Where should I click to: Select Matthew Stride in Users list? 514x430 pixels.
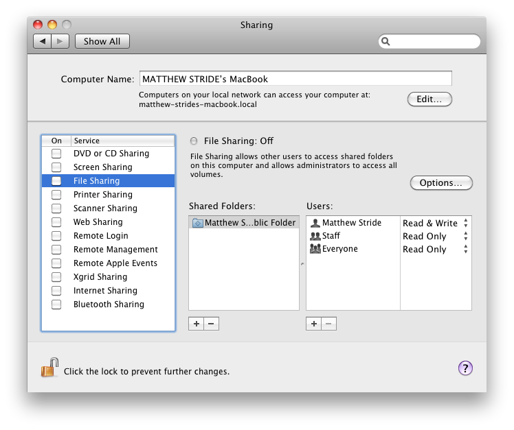click(353, 223)
